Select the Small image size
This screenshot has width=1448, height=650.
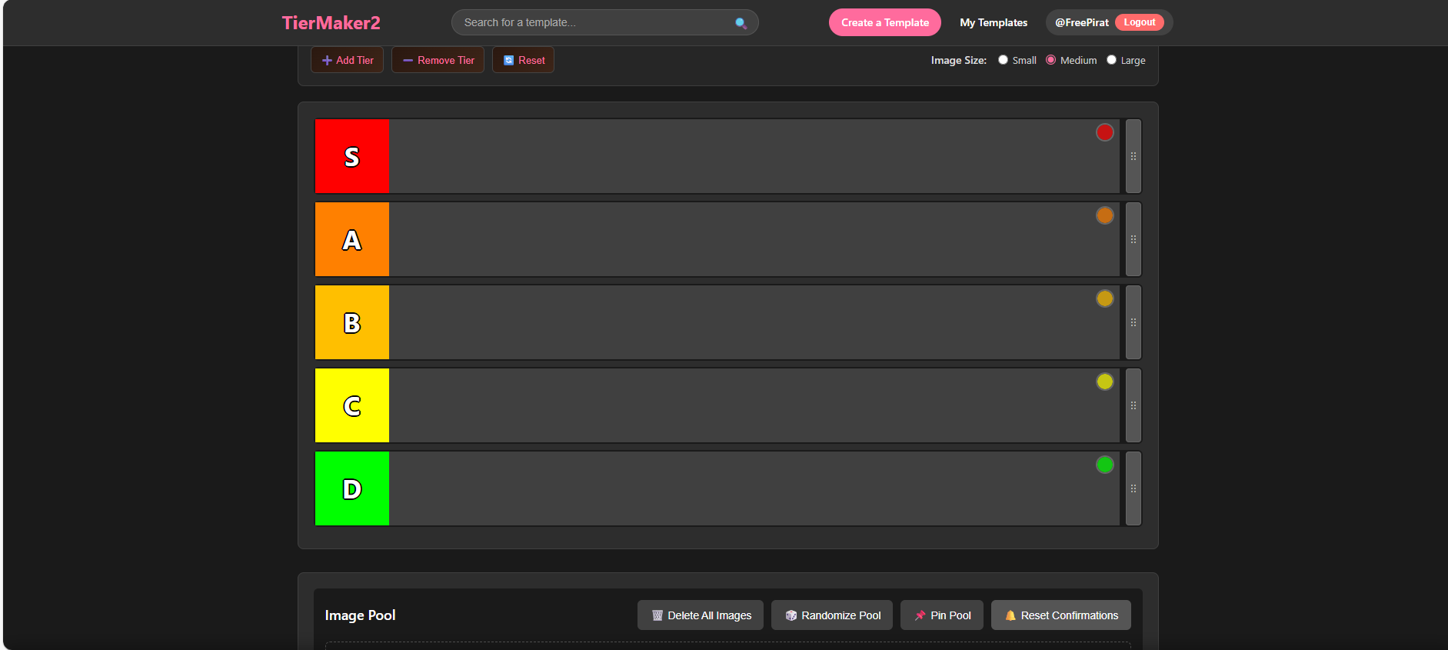point(1003,60)
